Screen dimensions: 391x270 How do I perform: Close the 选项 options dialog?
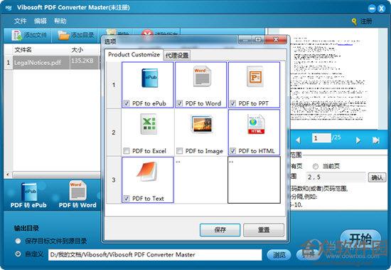(x=276, y=40)
